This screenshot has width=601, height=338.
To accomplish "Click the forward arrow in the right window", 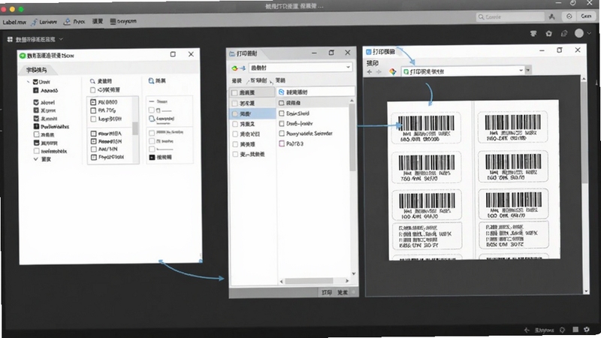I will pos(379,71).
